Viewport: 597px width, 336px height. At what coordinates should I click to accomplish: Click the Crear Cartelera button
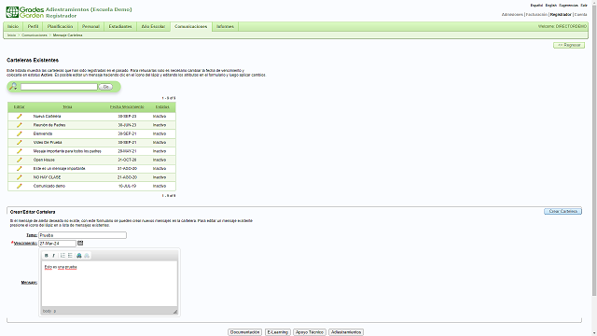(x=562, y=212)
